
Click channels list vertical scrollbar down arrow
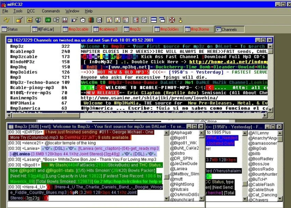point(270,110)
